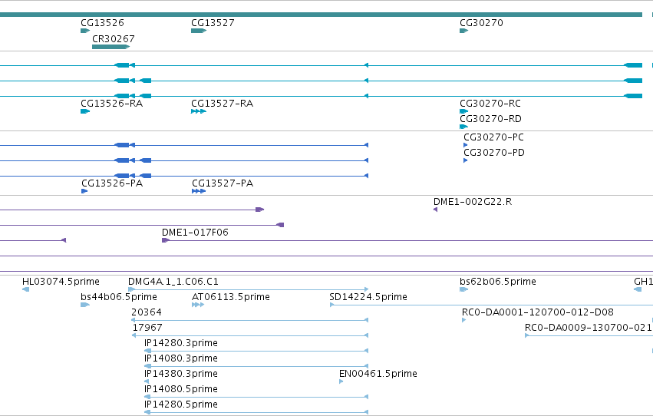The width and height of the screenshot is (653, 416).
Task: Select the RC0-DA0009-130700-021 feature label
Action: coord(589,328)
